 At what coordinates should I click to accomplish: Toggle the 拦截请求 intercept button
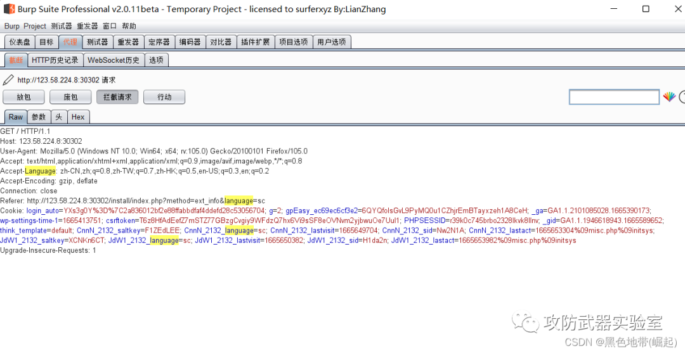click(117, 98)
